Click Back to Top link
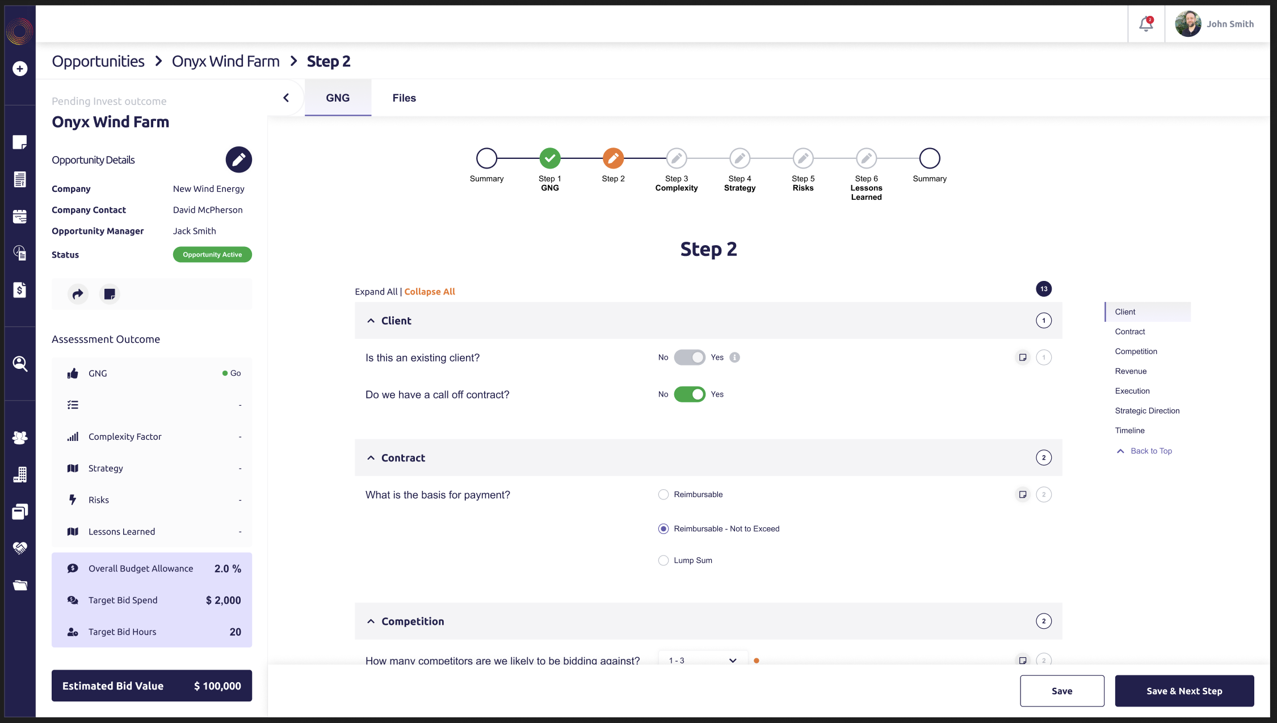 [1144, 451]
